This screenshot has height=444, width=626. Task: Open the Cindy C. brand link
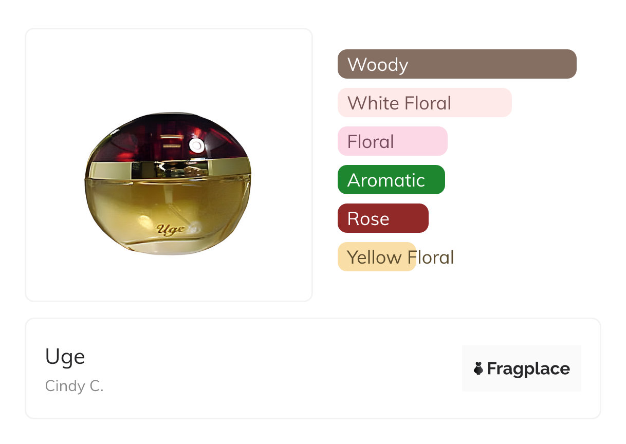tap(75, 386)
